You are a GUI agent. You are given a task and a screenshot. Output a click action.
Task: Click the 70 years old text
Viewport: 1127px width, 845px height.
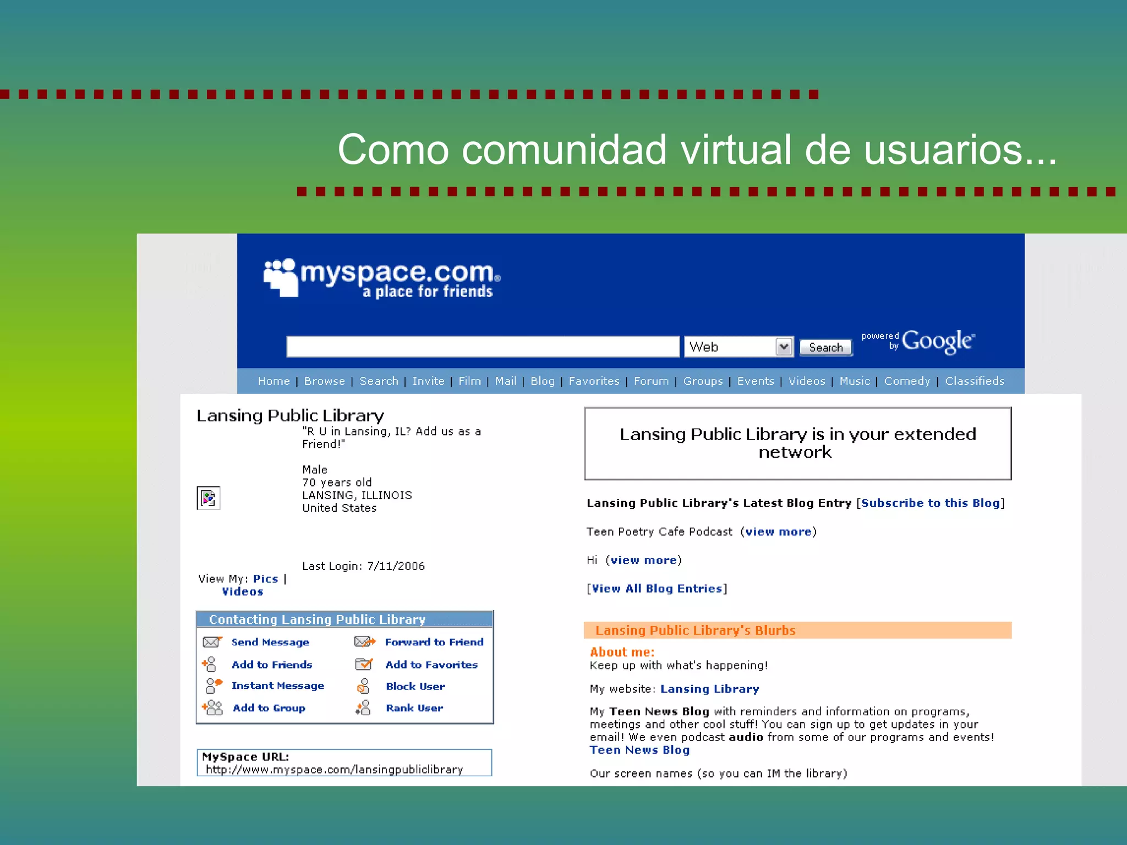(337, 482)
